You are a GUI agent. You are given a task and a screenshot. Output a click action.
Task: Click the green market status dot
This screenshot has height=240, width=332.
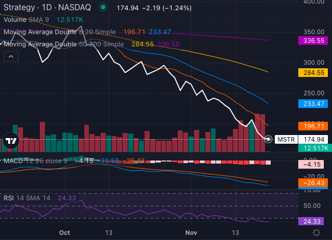coord(104,8)
